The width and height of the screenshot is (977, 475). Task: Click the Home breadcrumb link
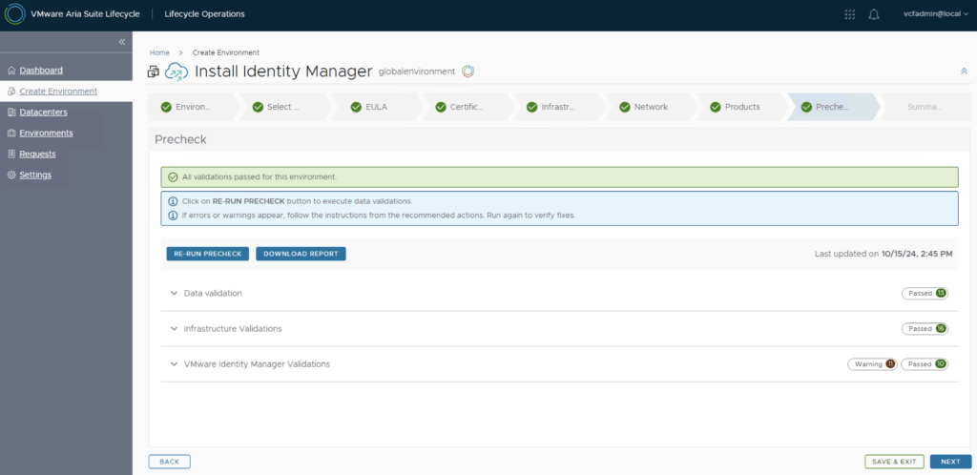click(x=159, y=52)
